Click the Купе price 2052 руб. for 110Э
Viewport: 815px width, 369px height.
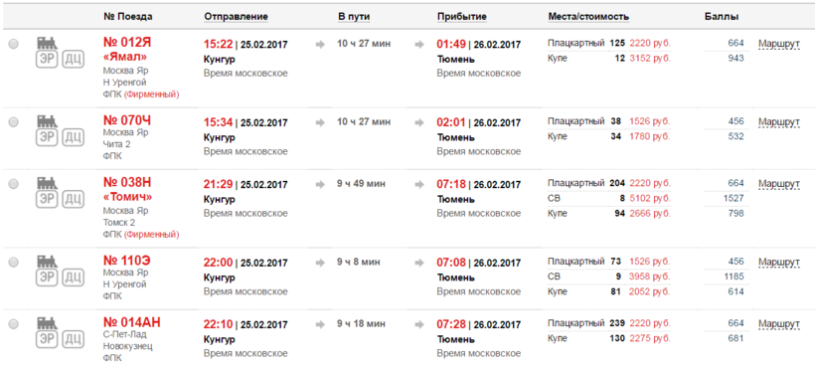pyautogui.click(x=650, y=292)
